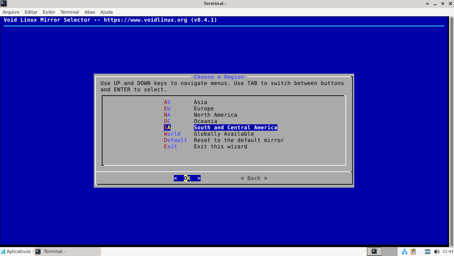Open the Terminal menu in the menu bar

[x=69, y=12]
